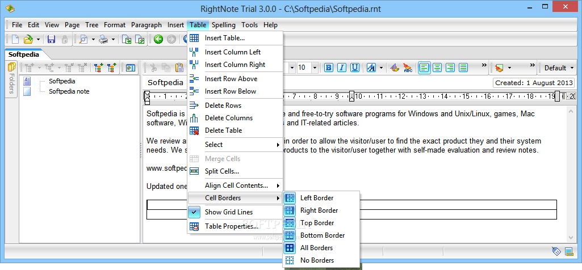Select the 'Softpedia note' tree item

[69, 91]
